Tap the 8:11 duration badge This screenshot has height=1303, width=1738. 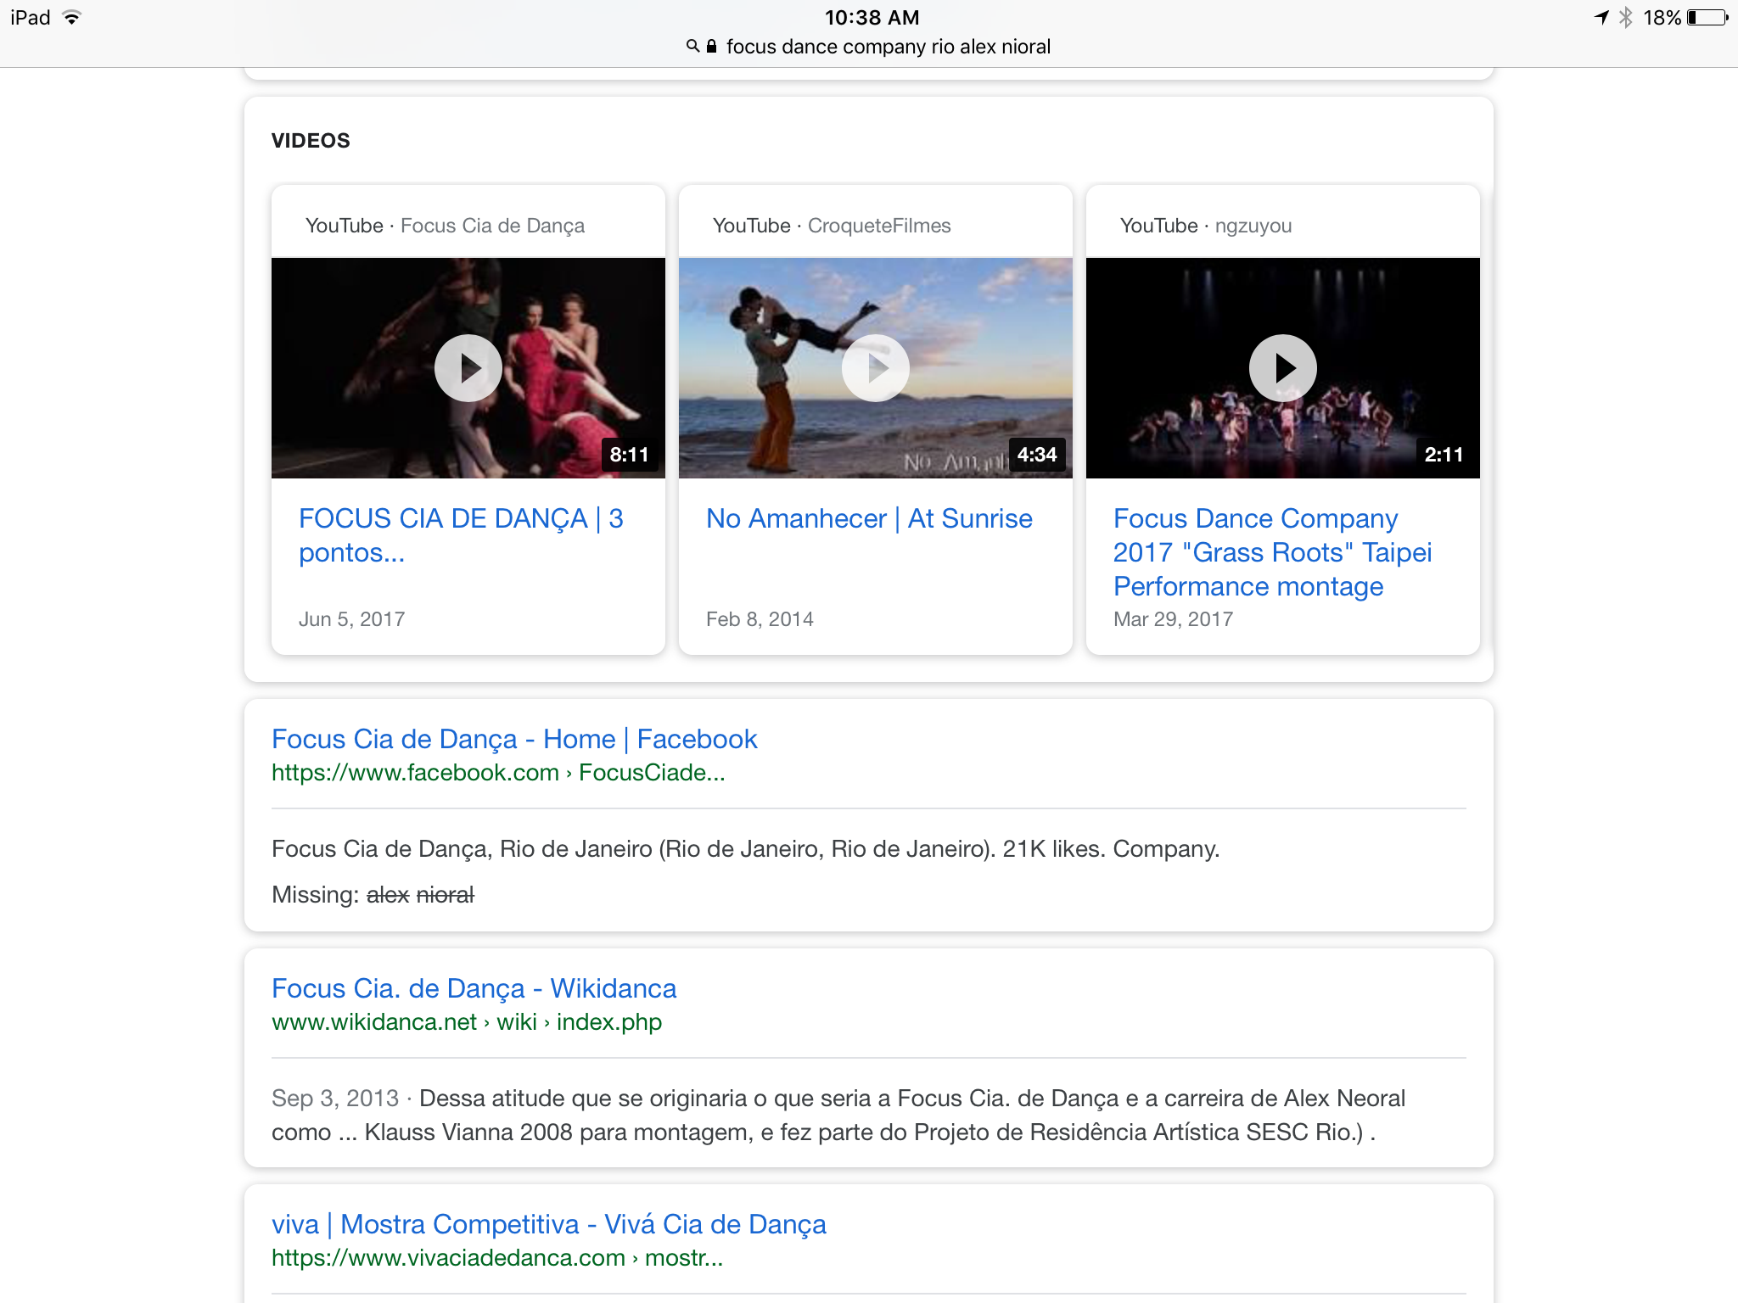629,455
